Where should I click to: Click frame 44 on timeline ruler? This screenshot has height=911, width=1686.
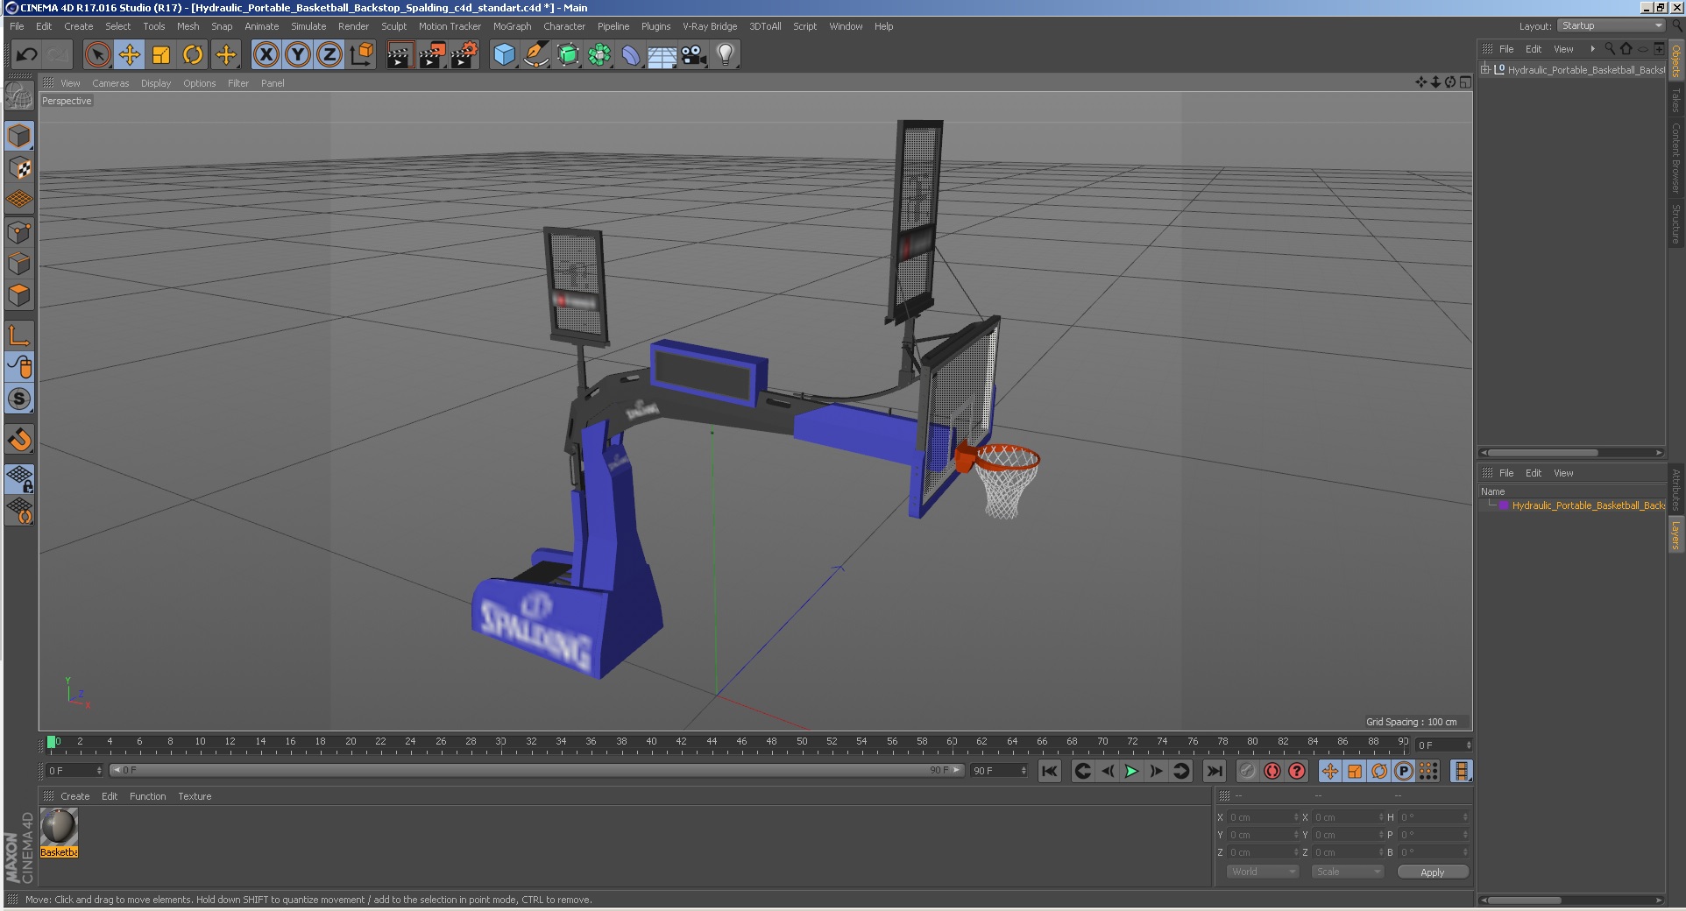coord(712,742)
